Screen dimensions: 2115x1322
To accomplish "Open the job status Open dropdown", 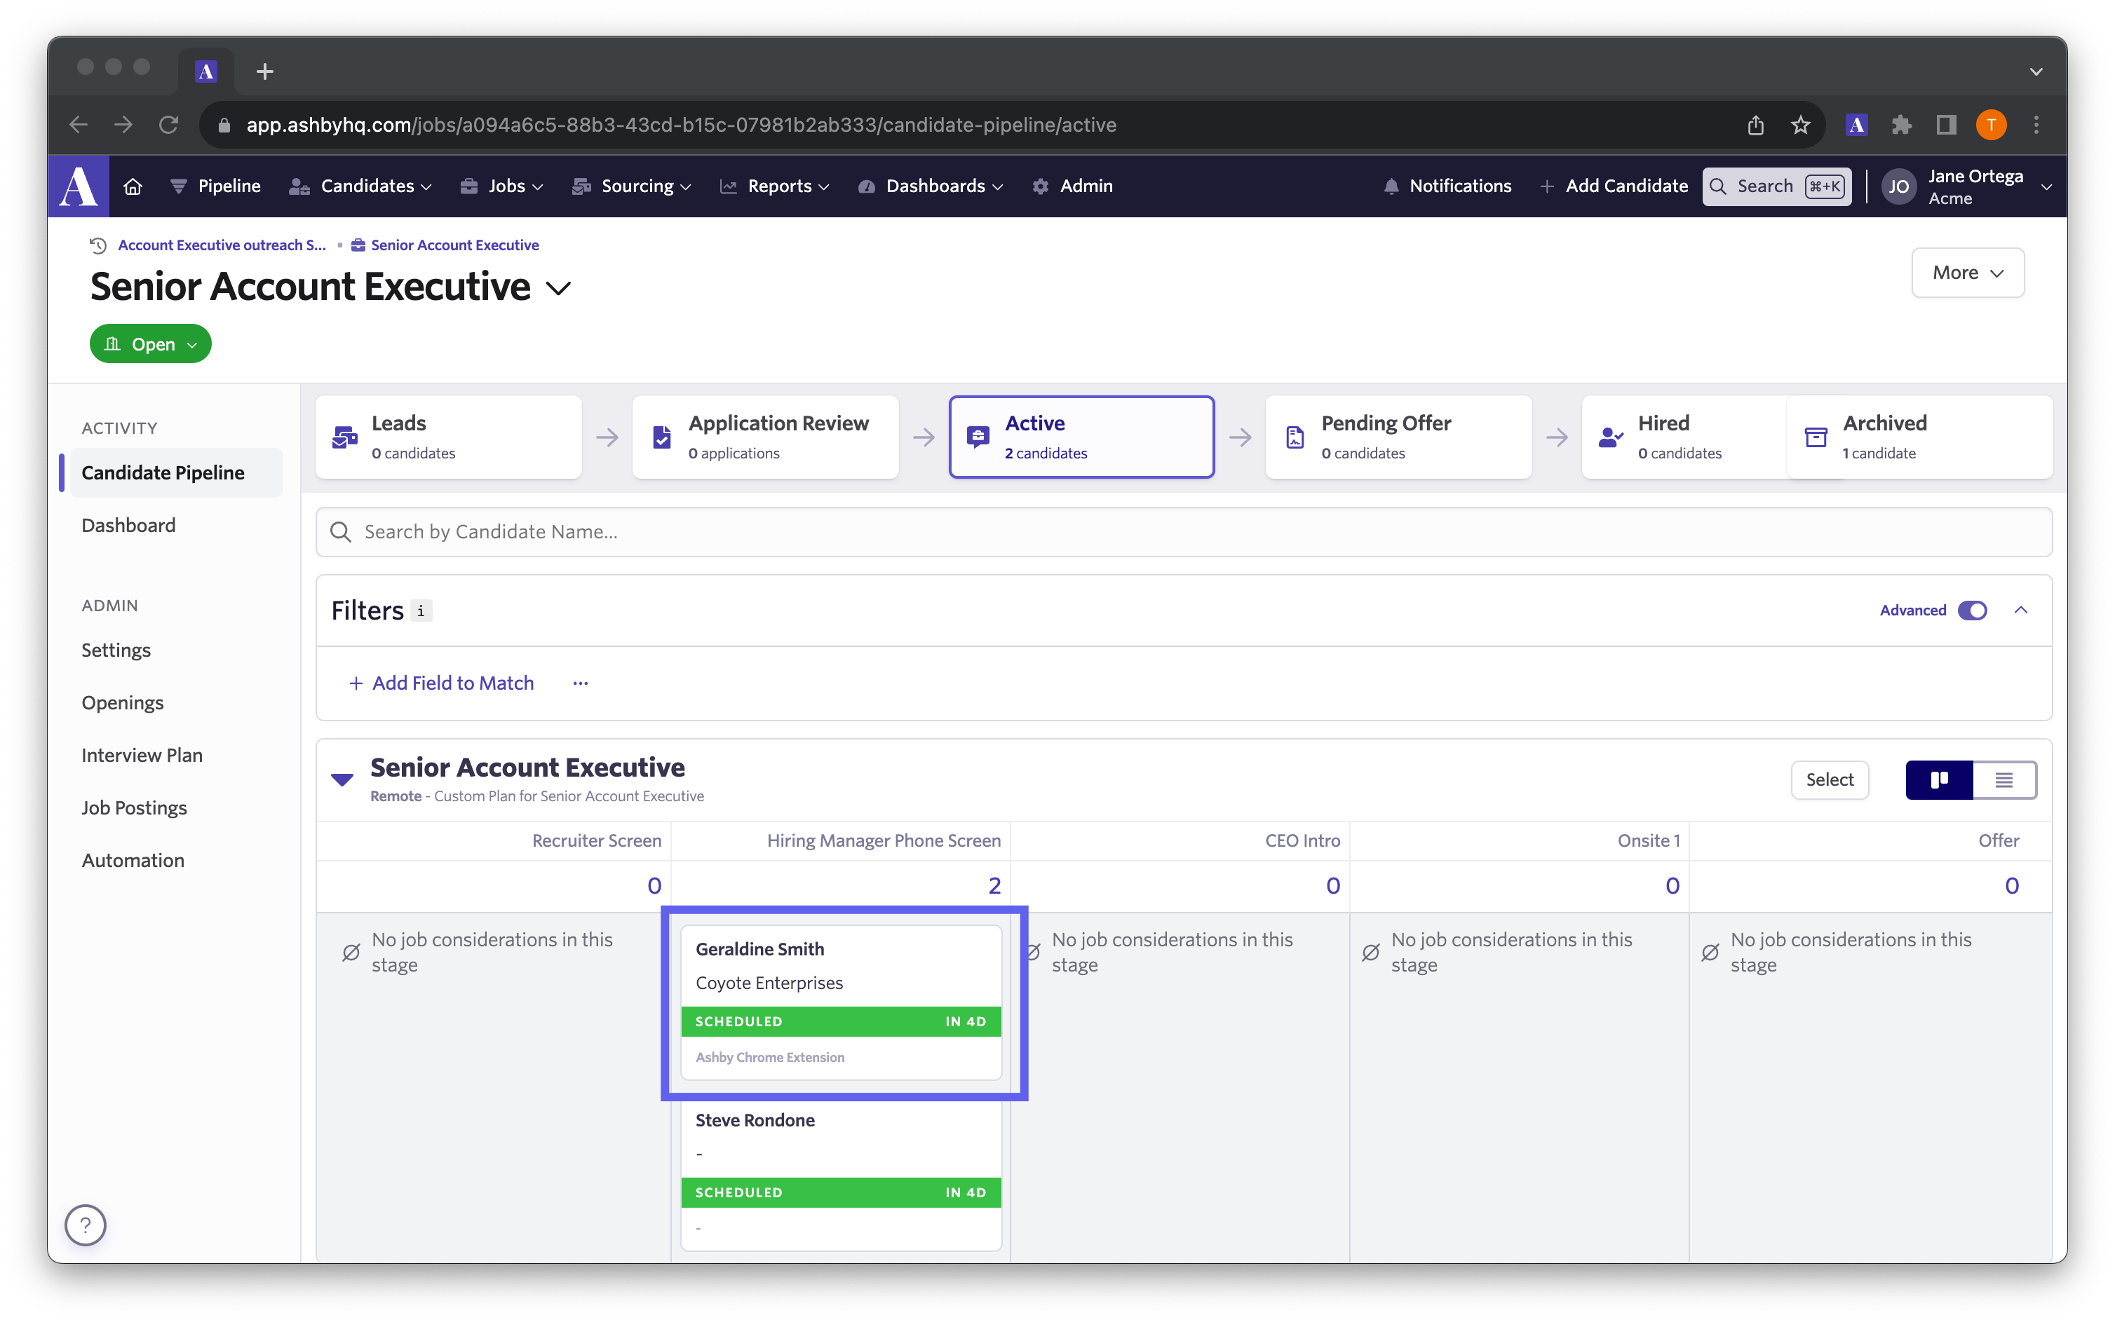I will (151, 344).
